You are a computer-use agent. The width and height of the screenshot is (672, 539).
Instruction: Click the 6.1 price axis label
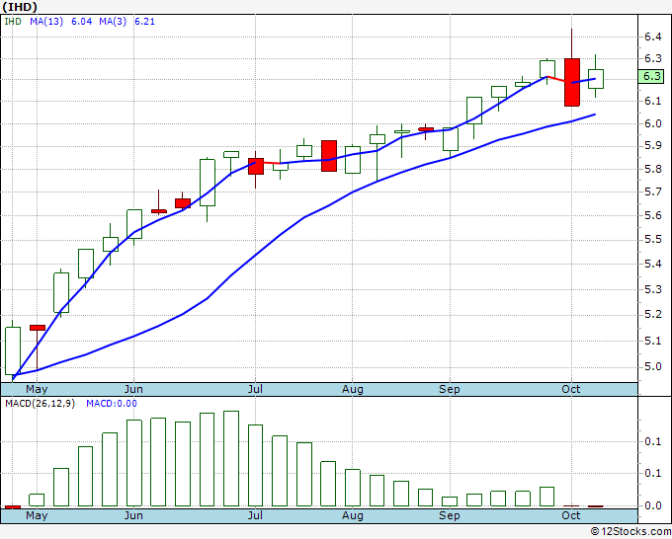click(653, 101)
